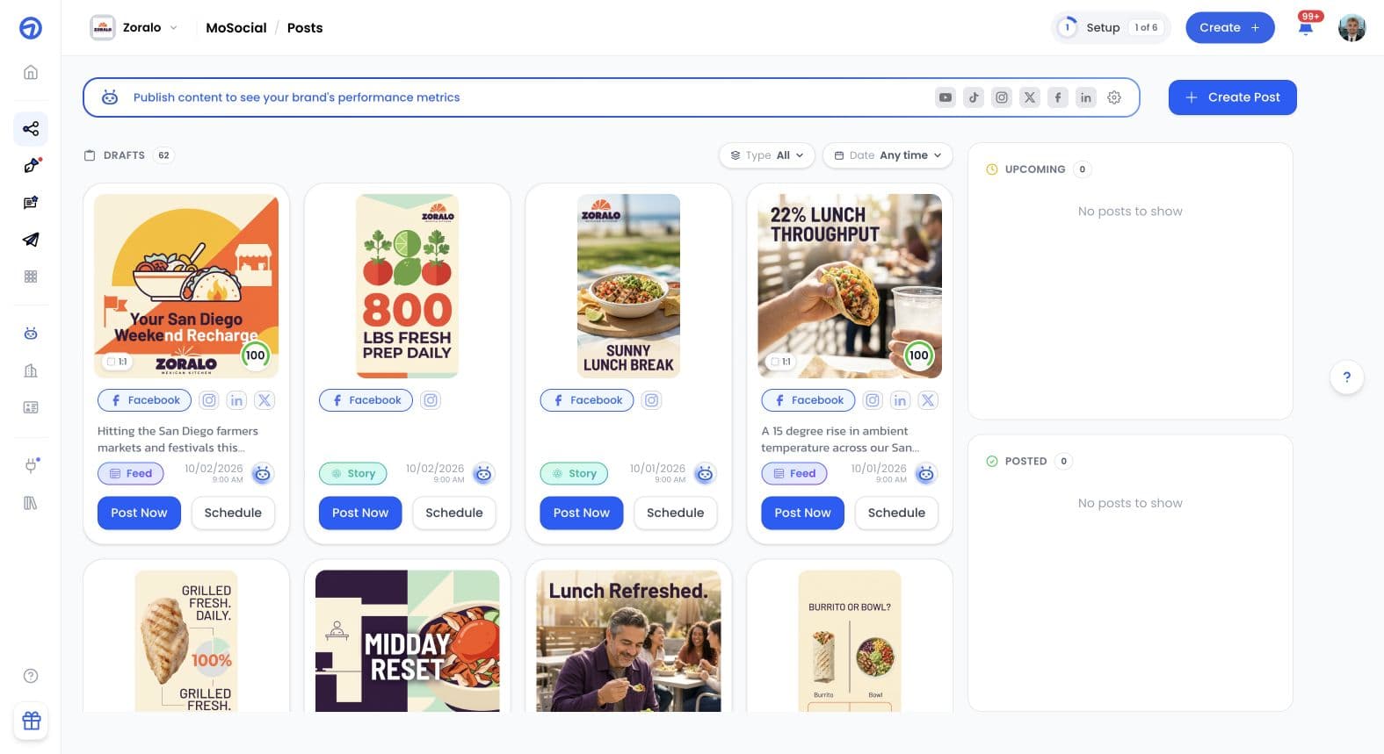Click the X icon in metrics bar
Screen dimensions: 1384x754
coord(1030,97)
